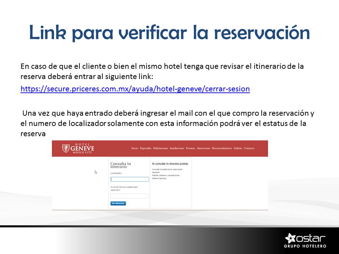
Task: Open the secure.priceres.com.mx hyperlink
Action: point(135,89)
